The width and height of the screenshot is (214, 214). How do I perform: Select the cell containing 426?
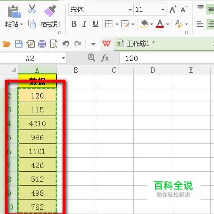click(x=37, y=165)
